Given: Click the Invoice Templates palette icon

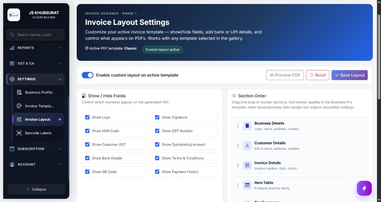Looking at the screenshot, I should click(19, 106).
